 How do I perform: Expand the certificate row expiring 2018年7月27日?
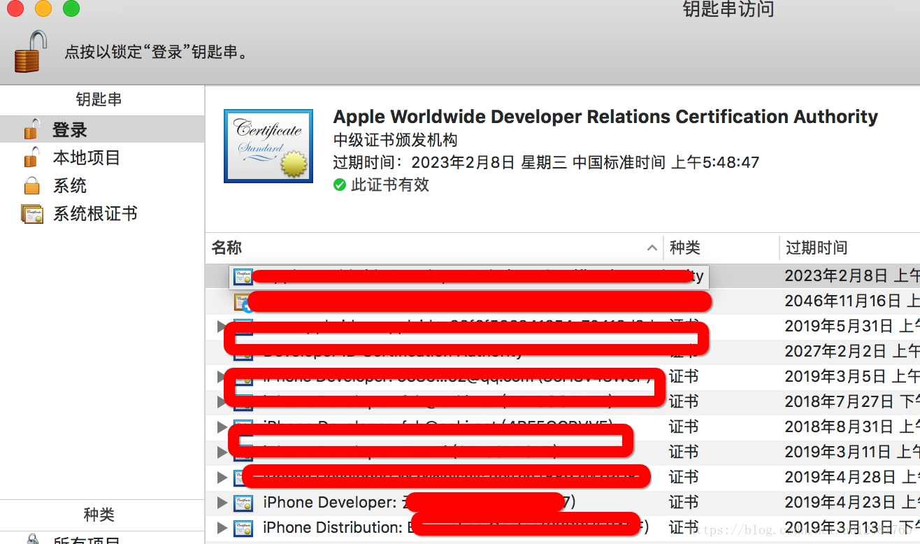[222, 402]
